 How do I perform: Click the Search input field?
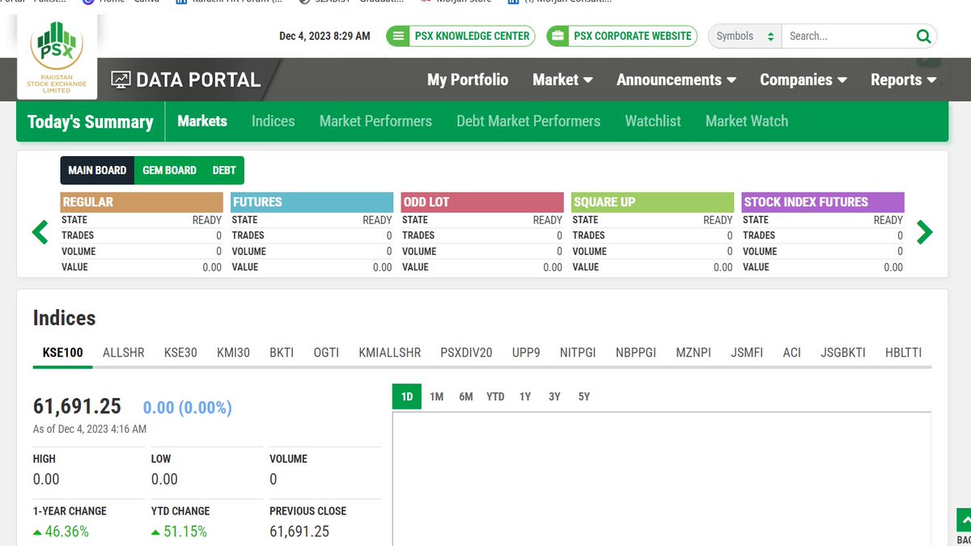coord(848,36)
